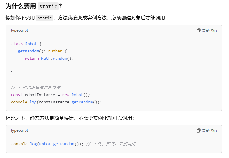Click the class keyword in the code
The height and width of the screenshot is (158, 229).
pos(17,44)
